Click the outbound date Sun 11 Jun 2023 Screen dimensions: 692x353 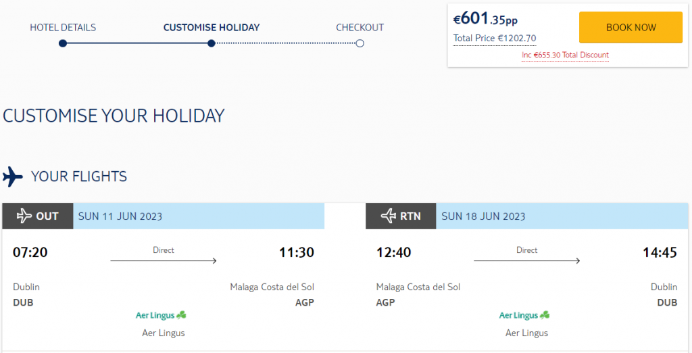[x=120, y=216]
